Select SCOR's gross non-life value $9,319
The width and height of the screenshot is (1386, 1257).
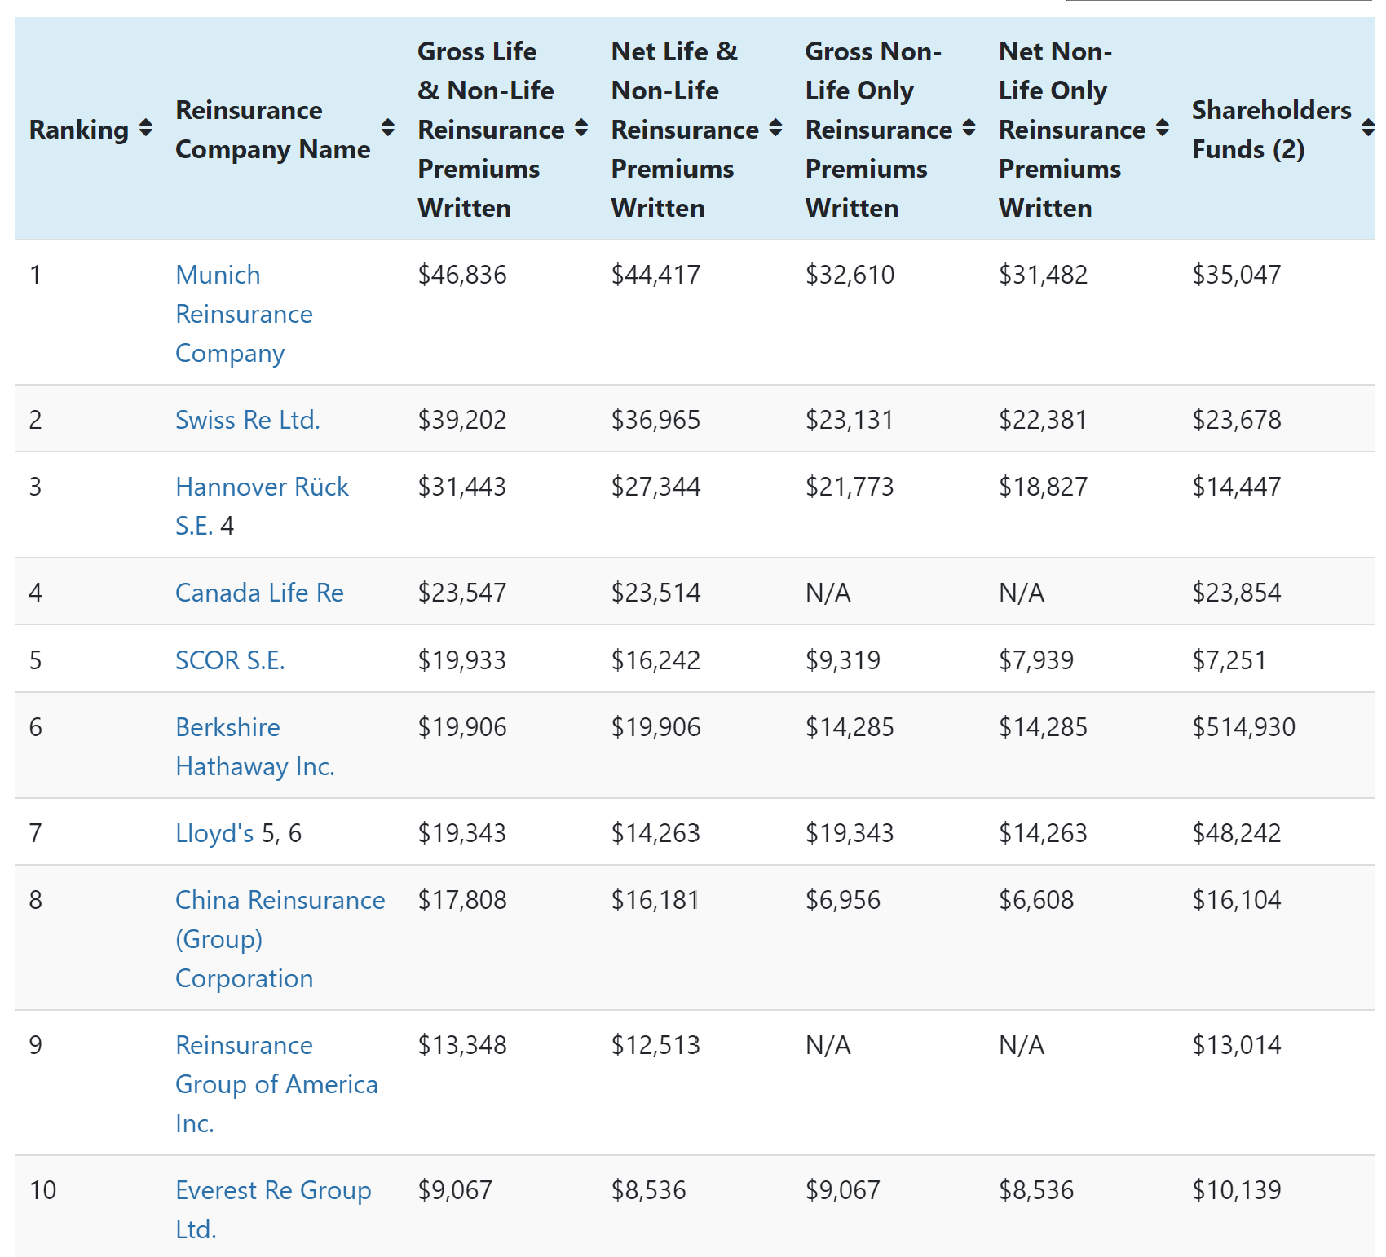pos(843,660)
